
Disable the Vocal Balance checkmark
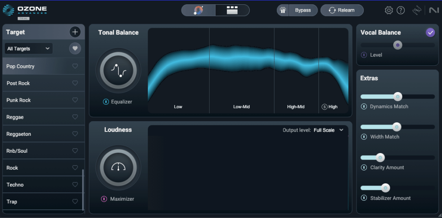point(430,32)
